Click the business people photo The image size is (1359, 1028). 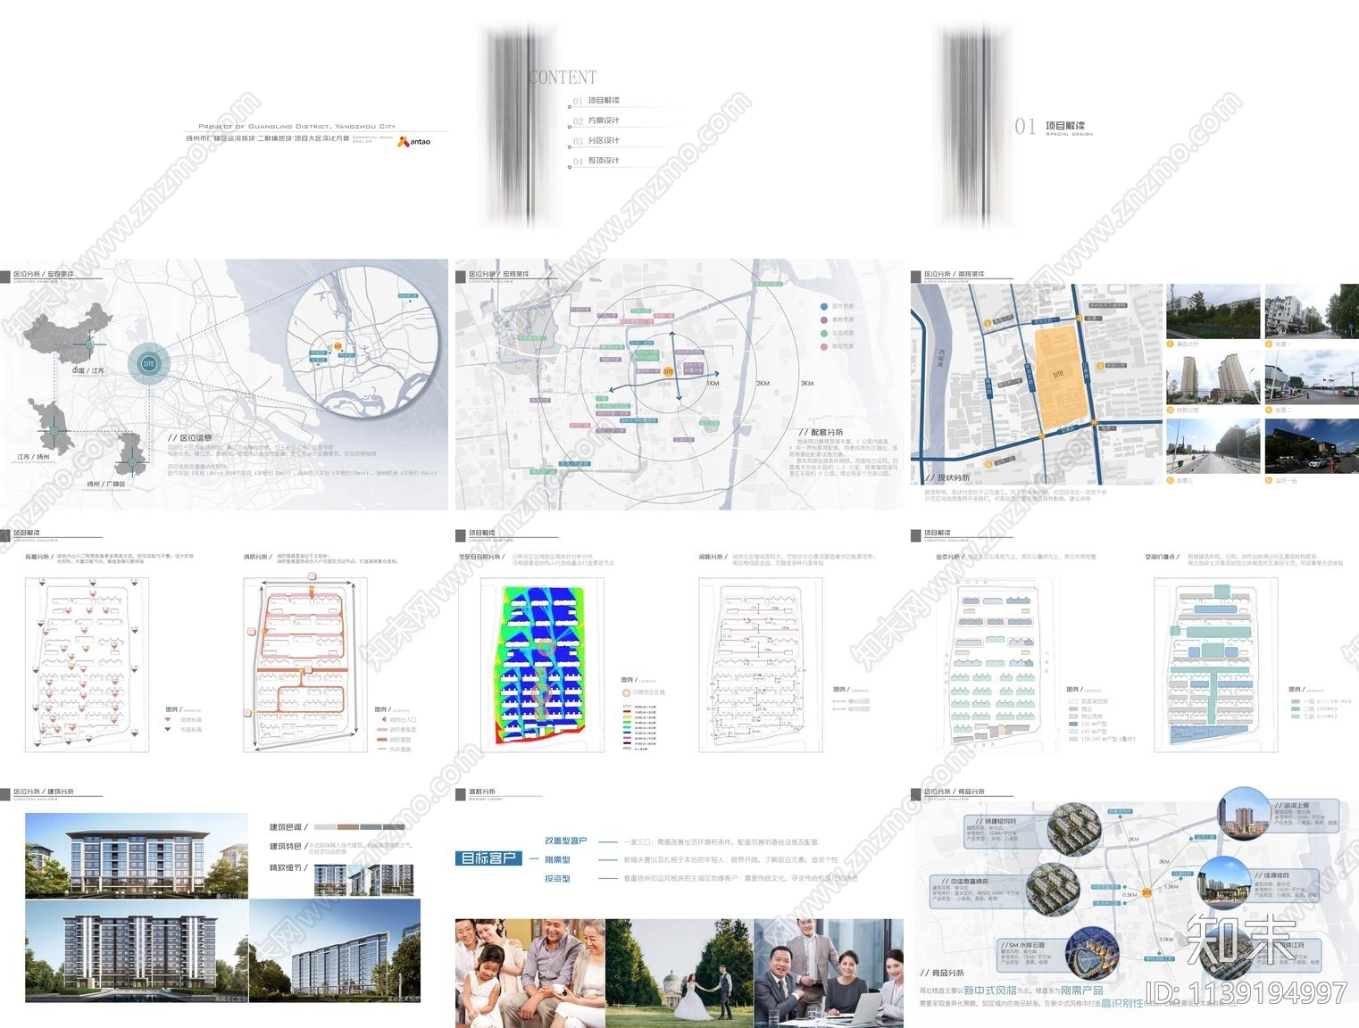pos(829,973)
